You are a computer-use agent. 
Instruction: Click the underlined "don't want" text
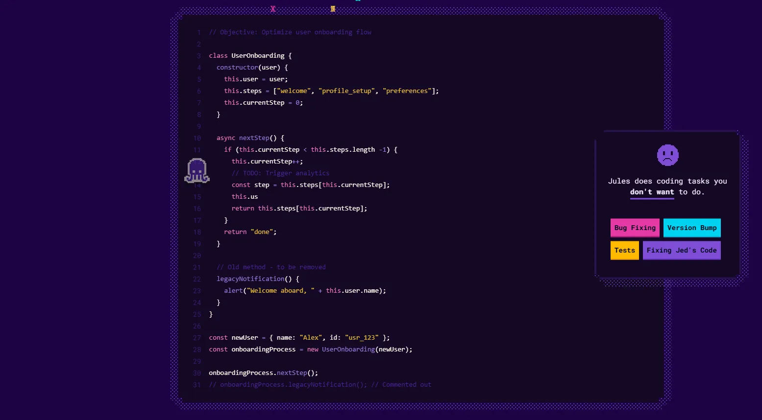coord(652,192)
